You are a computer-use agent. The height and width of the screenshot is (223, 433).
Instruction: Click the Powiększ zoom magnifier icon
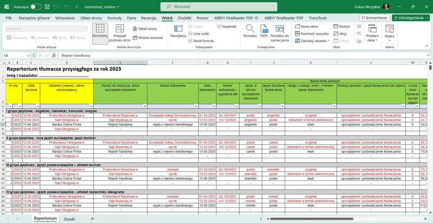click(x=250, y=32)
